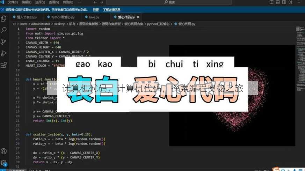Open the 转到(G) menu
Screen dimensions: 305x171
tap(68, 2)
